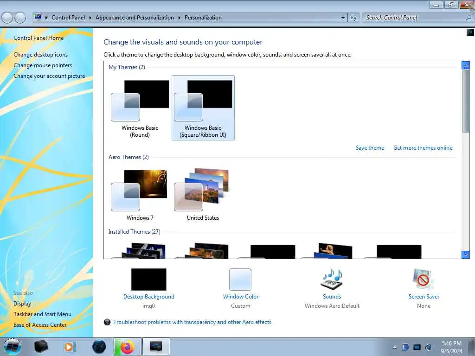The image size is (475, 356).
Task: Open the Desktop Background black preview icon
Action: coord(149,279)
